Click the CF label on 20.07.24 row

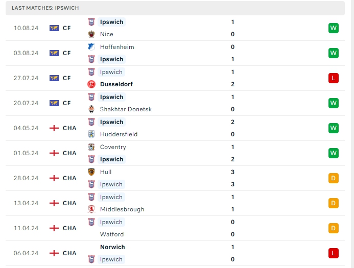[x=67, y=103]
